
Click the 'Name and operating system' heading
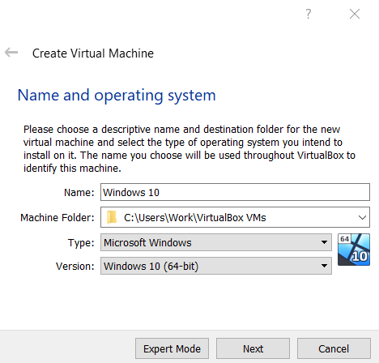pyautogui.click(x=117, y=96)
